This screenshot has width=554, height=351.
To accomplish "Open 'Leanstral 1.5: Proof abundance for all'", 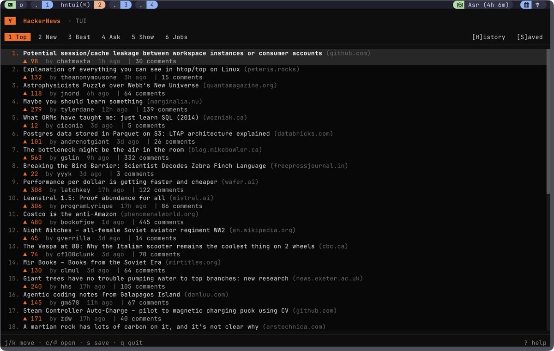I will point(94,198).
